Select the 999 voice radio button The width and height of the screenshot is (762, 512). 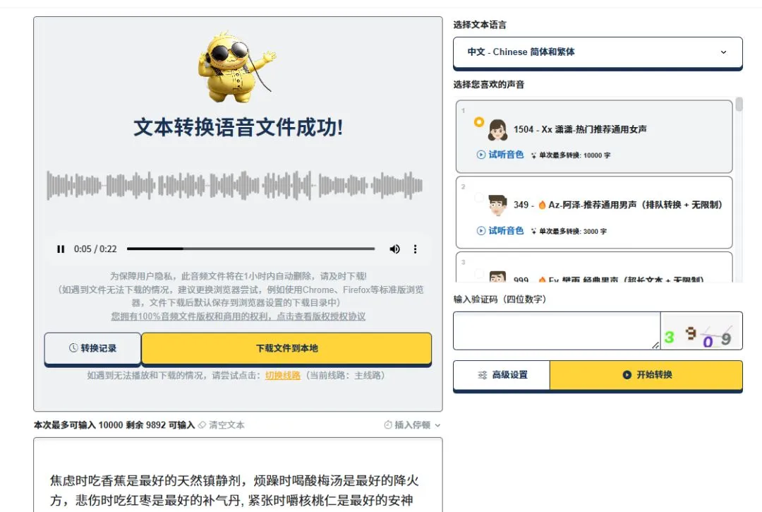pos(478,273)
